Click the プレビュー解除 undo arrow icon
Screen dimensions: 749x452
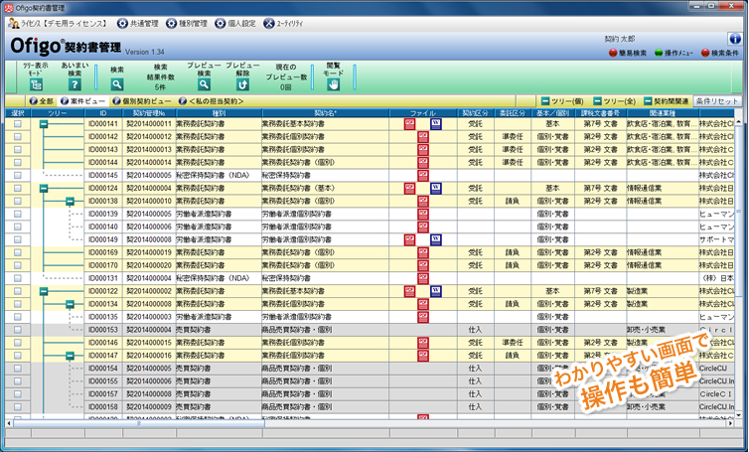pyautogui.click(x=242, y=84)
